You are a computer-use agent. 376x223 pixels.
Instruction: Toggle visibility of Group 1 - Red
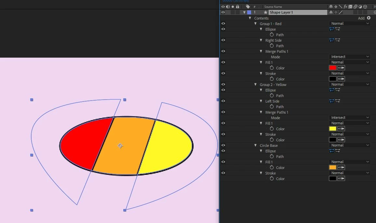click(223, 23)
